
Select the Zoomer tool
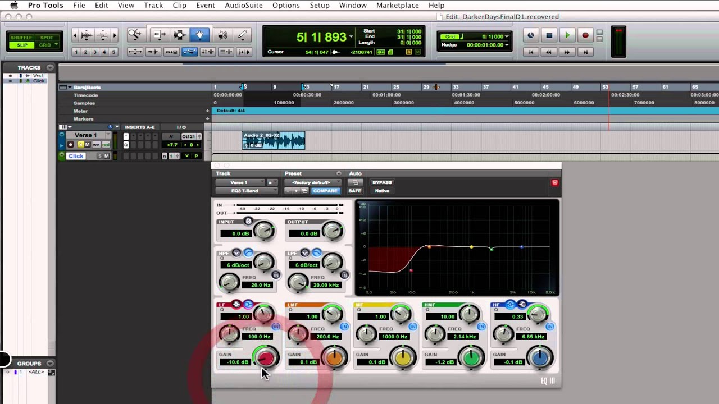click(135, 35)
